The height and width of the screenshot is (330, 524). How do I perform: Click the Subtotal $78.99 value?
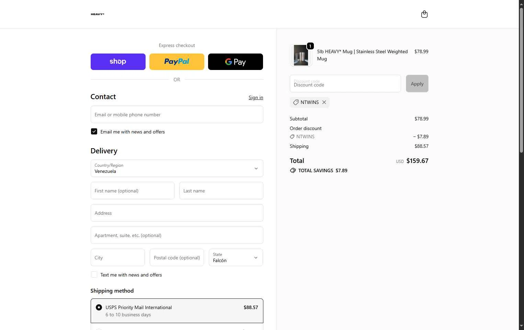point(421,119)
